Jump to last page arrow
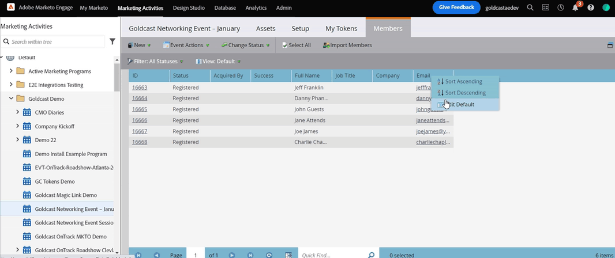This screenshot has width=615, height=258. 250,255
